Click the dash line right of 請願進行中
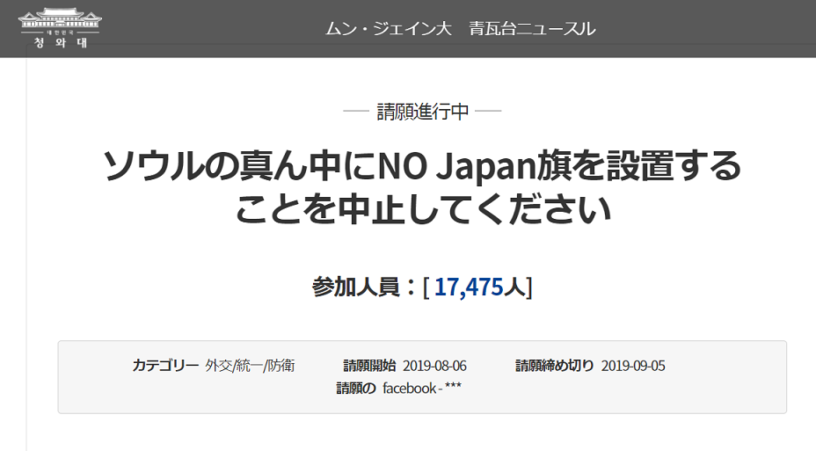This screenshot has height=451, width=816. [x=488, y=112]
